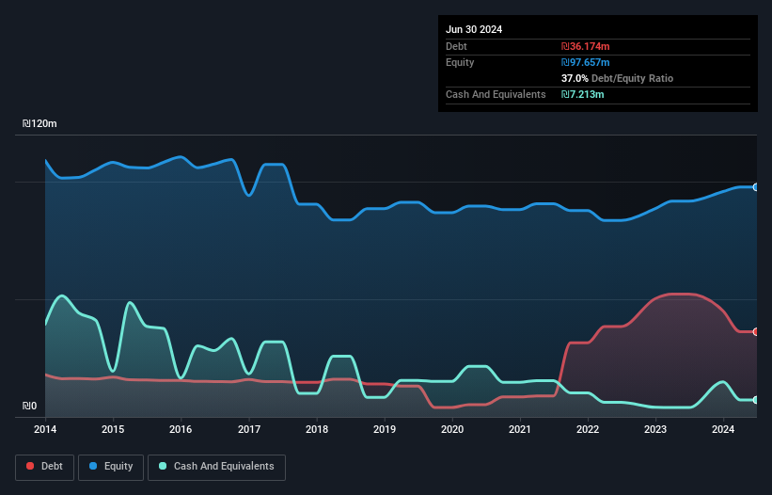772x495 pixels.
Task: Click the Debt row label in tooltip
Action: [456, 46]
